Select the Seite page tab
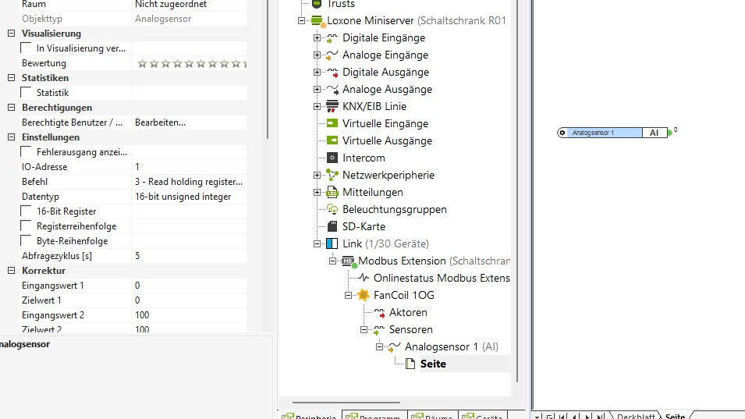Viewport: 745px width, 419px height. coord(675,416)
